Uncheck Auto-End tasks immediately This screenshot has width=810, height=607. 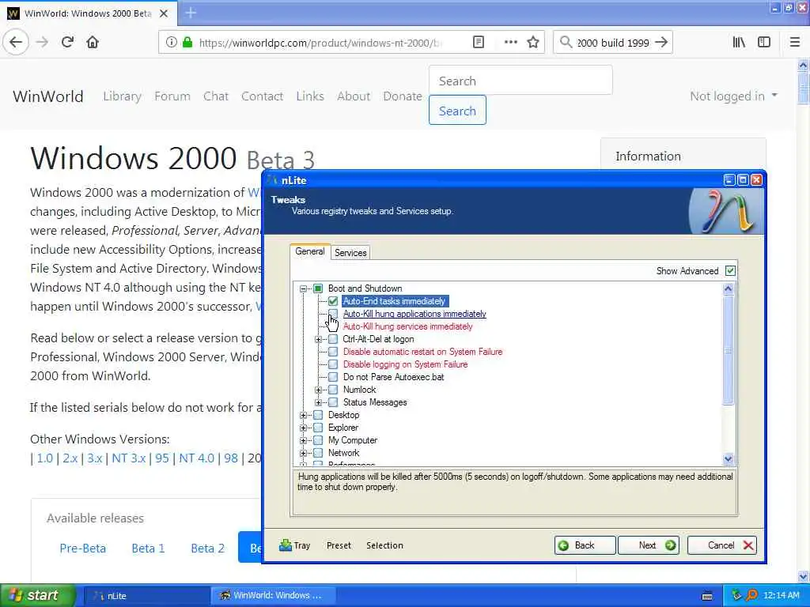point(333,301)
